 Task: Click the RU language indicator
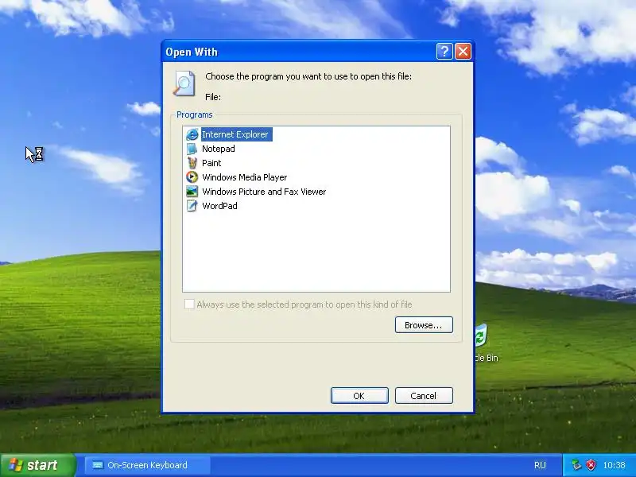(540, 465)
